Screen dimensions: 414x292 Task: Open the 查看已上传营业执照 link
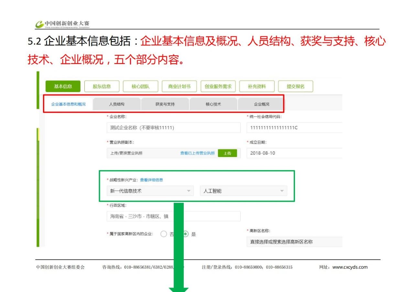coord(197,153)
